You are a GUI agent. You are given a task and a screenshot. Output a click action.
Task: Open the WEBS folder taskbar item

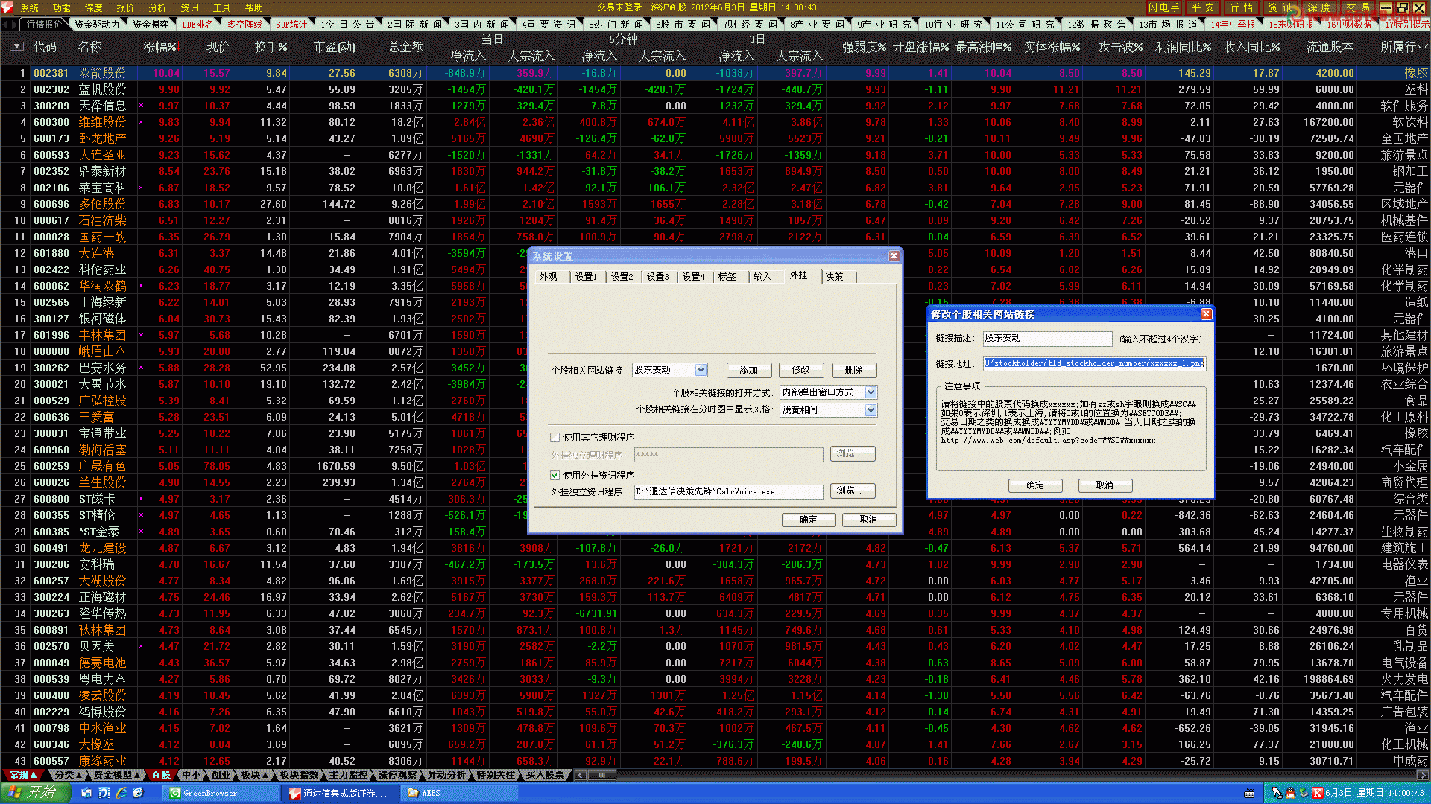(x=458, y=794)
